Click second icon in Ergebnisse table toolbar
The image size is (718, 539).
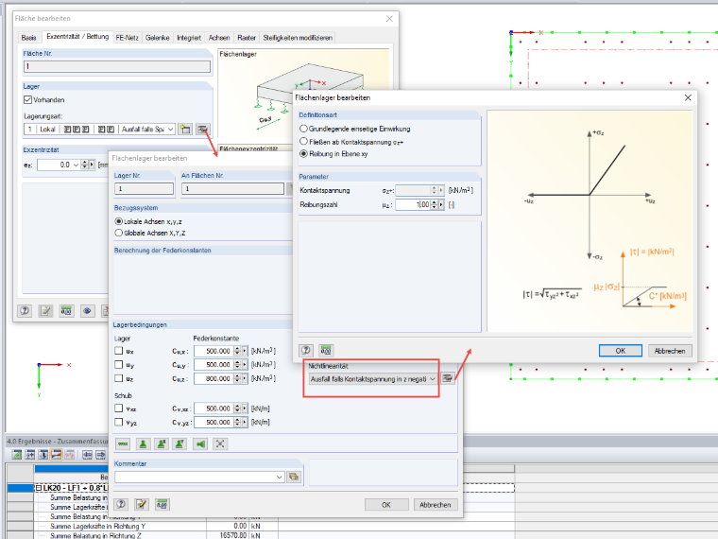30,455
